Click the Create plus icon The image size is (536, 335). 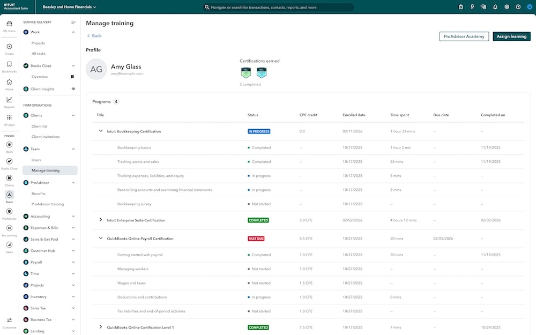pos(9,48)
